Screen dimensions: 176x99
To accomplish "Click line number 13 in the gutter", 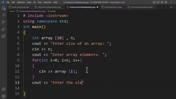I will [17, 82].
